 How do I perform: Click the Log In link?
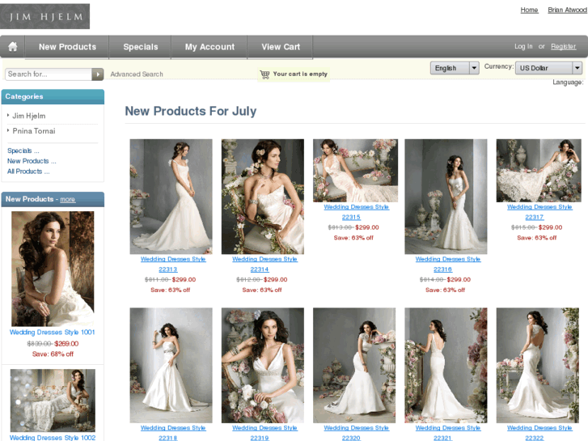coord(523,46)
